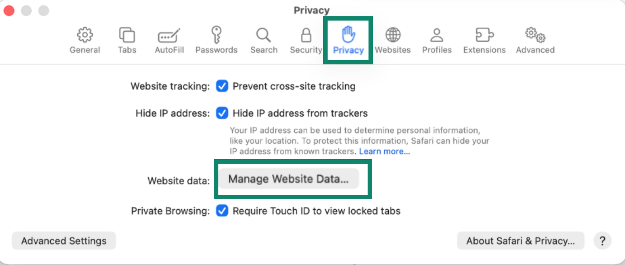This screenshot has width=625, height=265.
Task: Disable Require Touch ID to view locked tabs
Action: (x=222, y=211)
